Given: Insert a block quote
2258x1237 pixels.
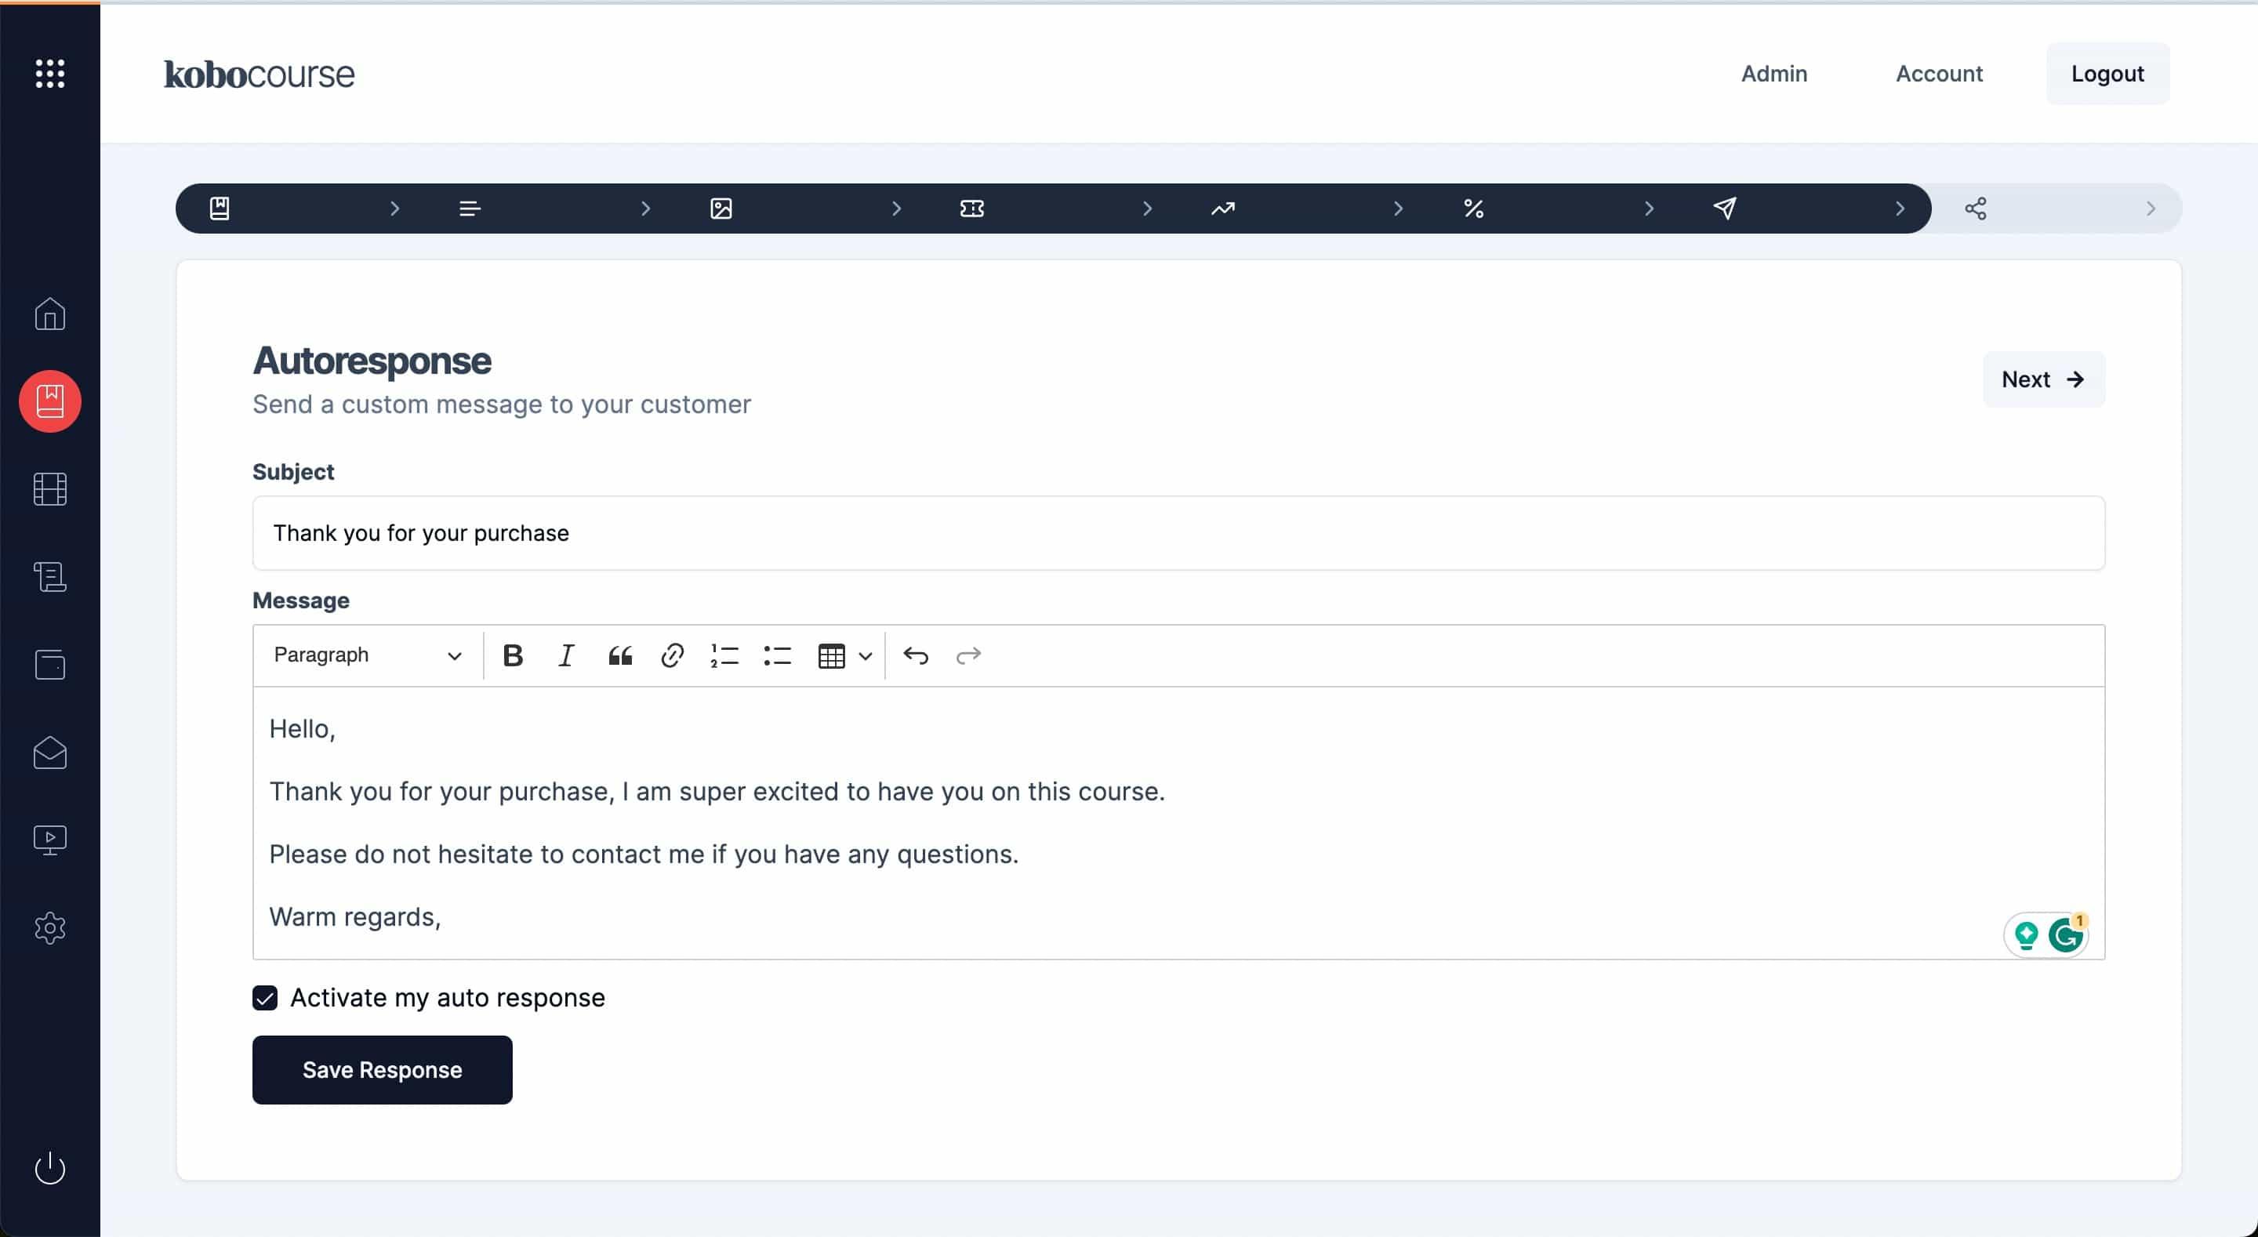Looking at the screenshot, I should [619, 656].
